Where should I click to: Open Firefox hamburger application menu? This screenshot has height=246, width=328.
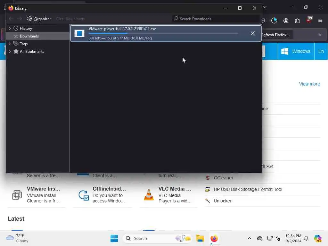point(320,20)
